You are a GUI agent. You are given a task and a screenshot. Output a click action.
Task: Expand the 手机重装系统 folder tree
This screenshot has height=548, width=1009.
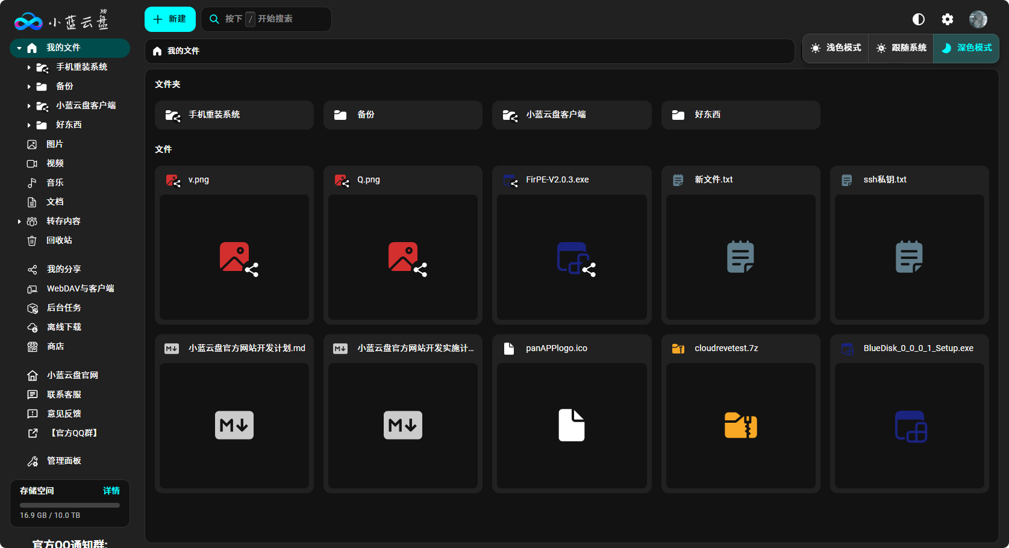(29, 67)
